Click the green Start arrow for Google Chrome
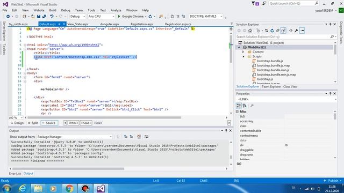 coord(119,17)
